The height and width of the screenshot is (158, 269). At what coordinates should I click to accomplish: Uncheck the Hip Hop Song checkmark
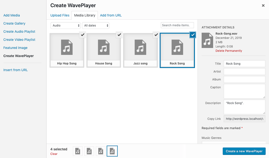point(83,35)
